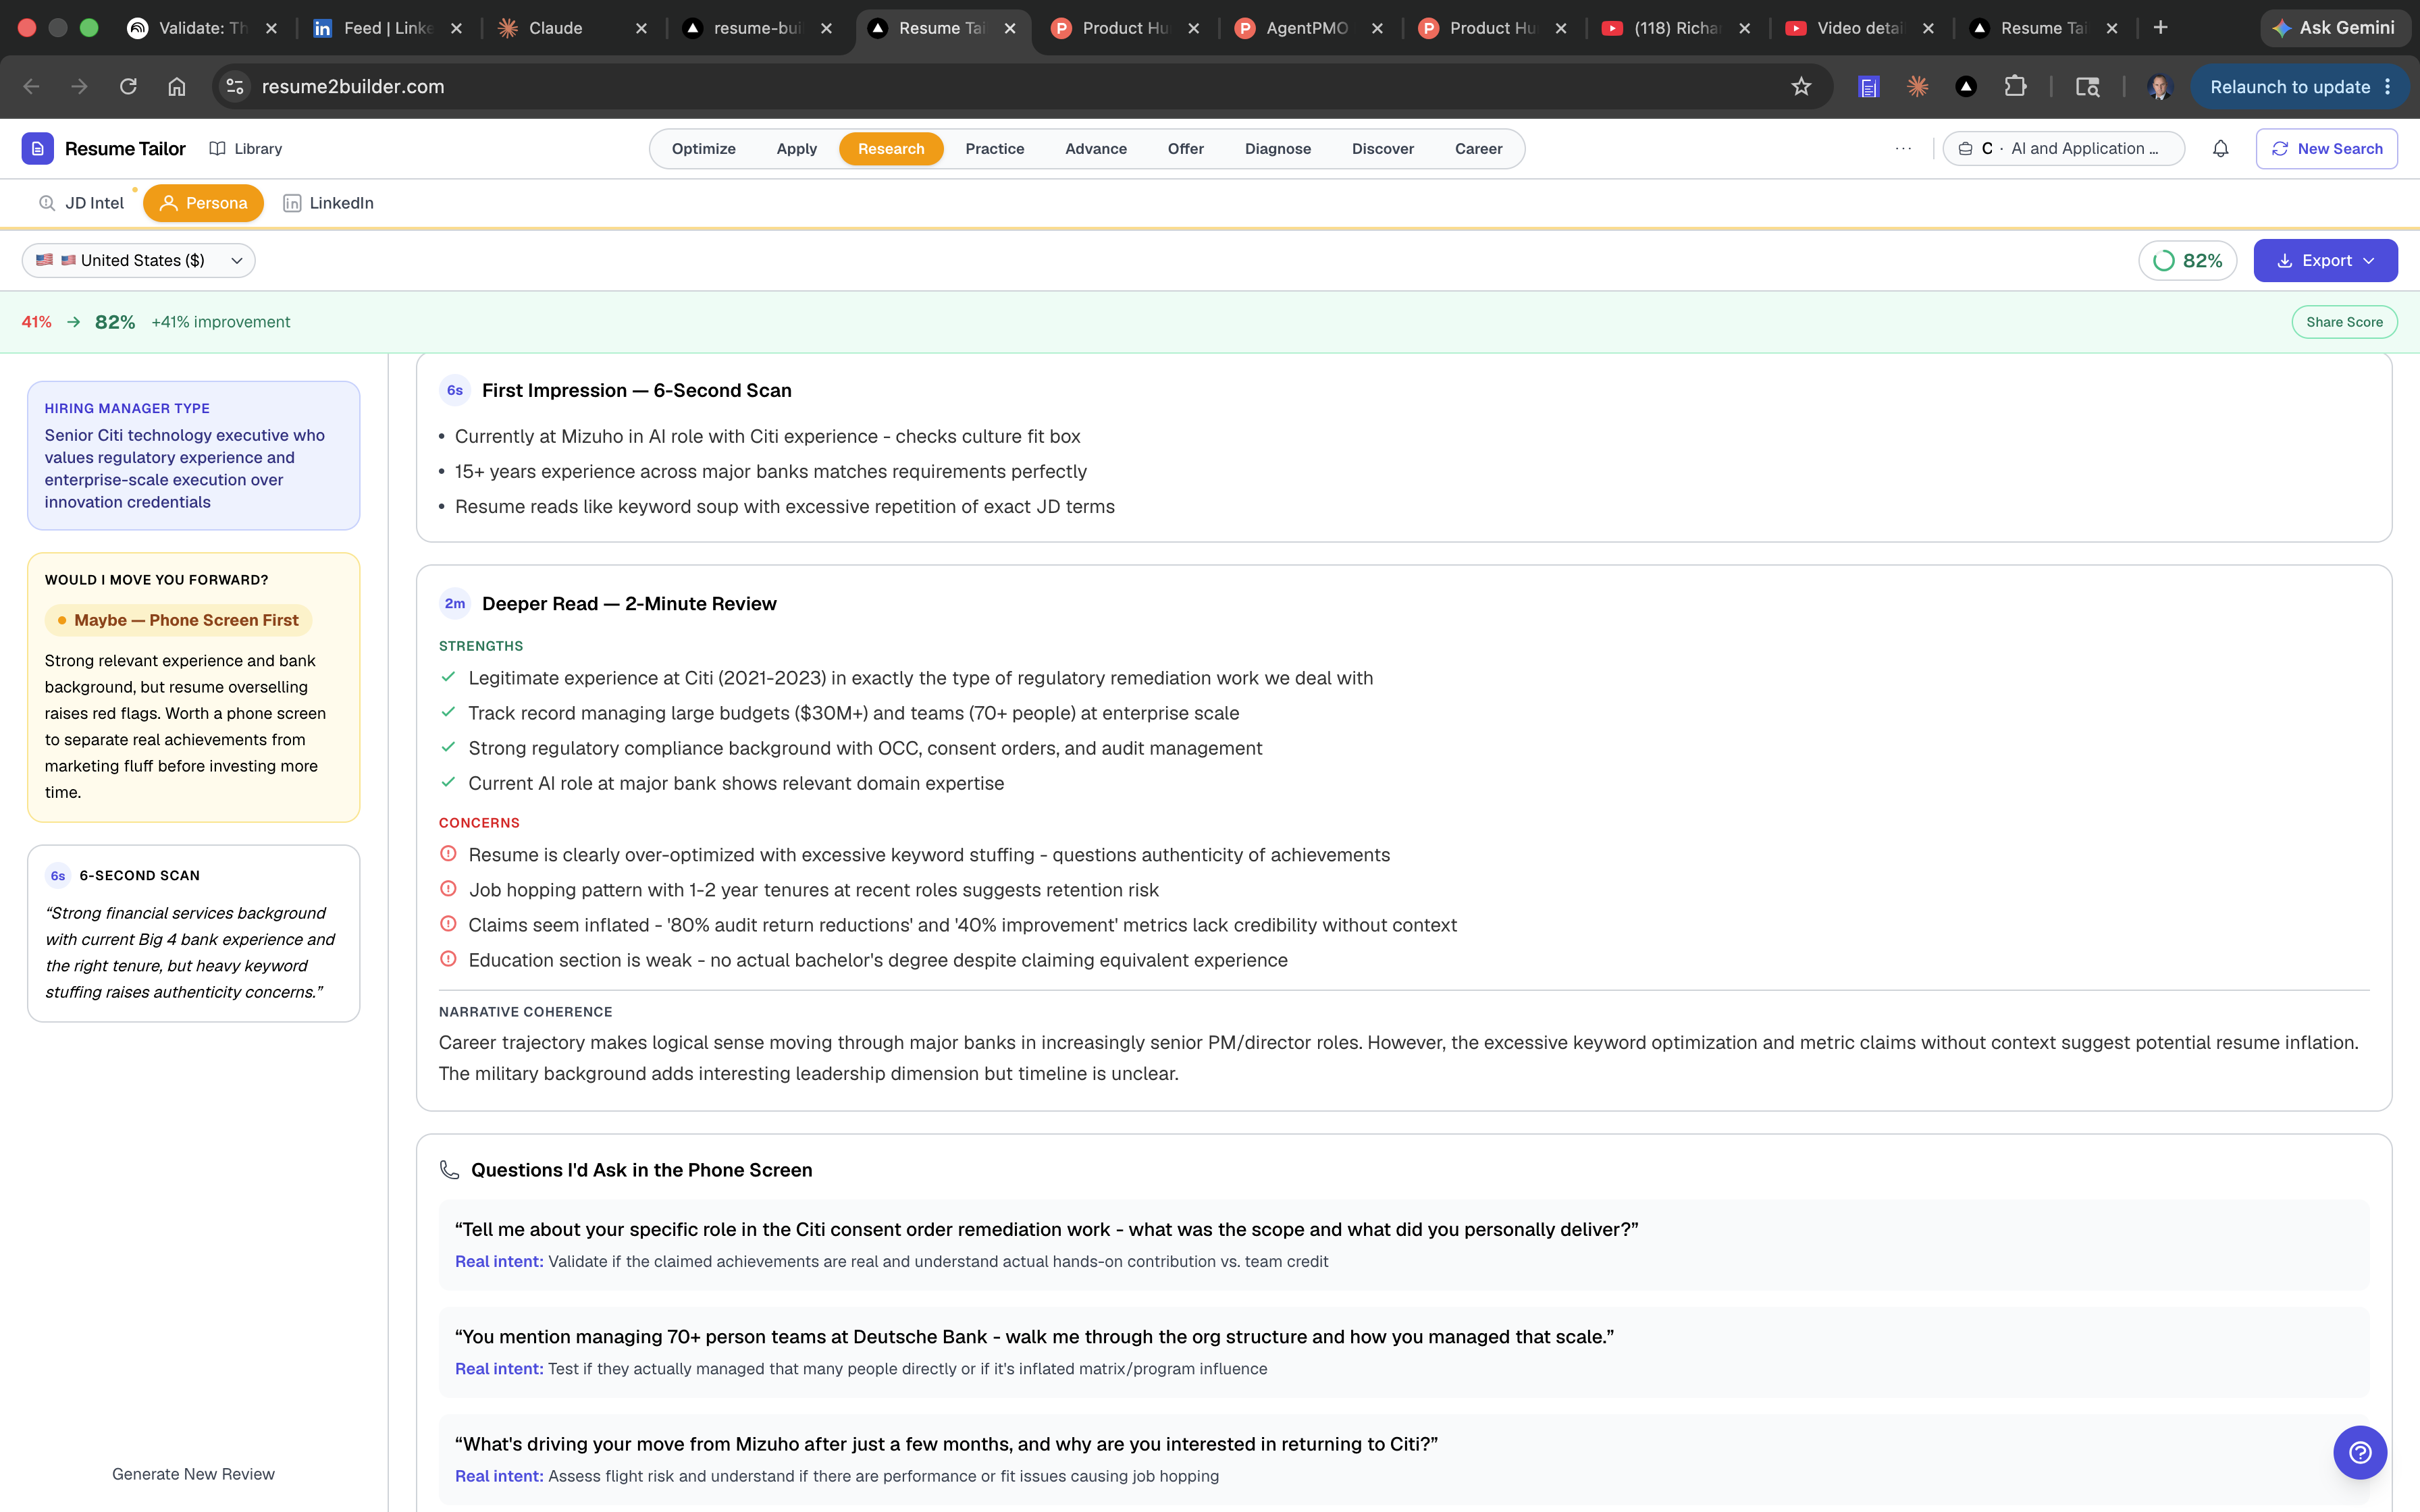The height and width of the screenshot is (1512, 2420).
Task: Select the Career tab
Action: point(1478,148)
